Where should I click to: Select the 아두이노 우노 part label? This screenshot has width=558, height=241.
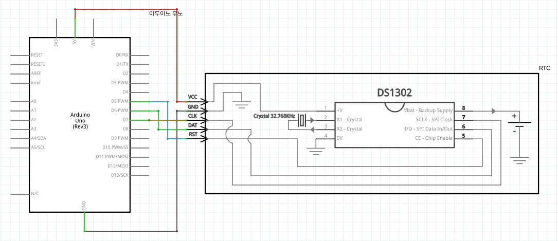(166, 13)
